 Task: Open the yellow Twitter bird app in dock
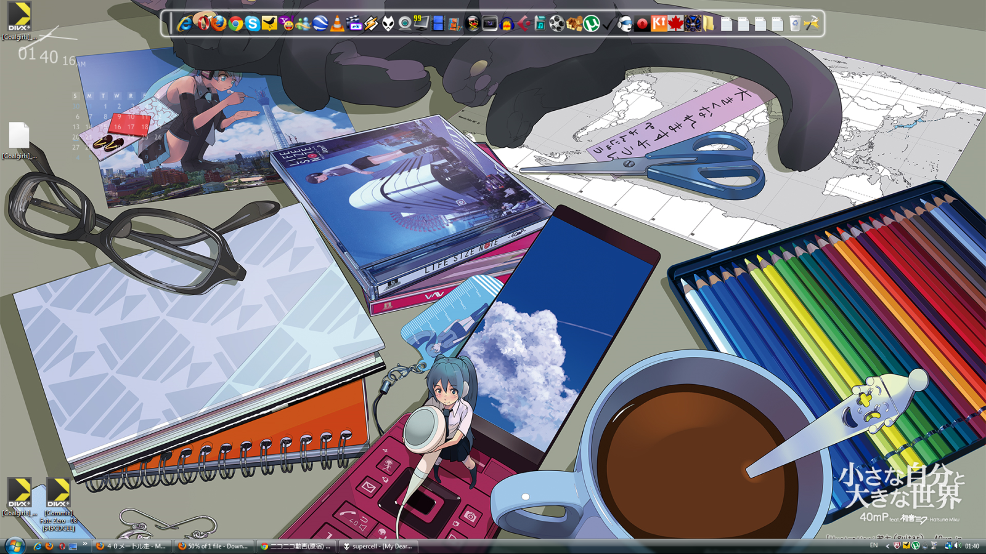tap(269, 23)
